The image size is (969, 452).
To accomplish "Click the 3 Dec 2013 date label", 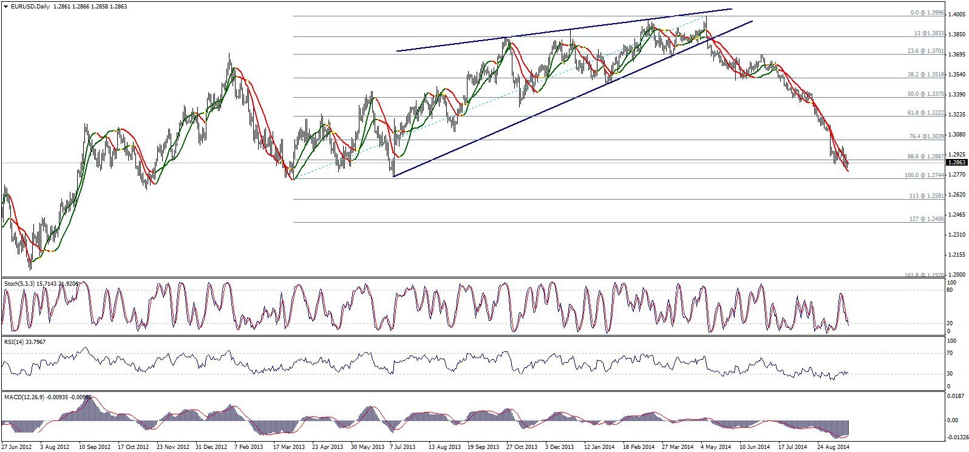I will pos(559,447).
